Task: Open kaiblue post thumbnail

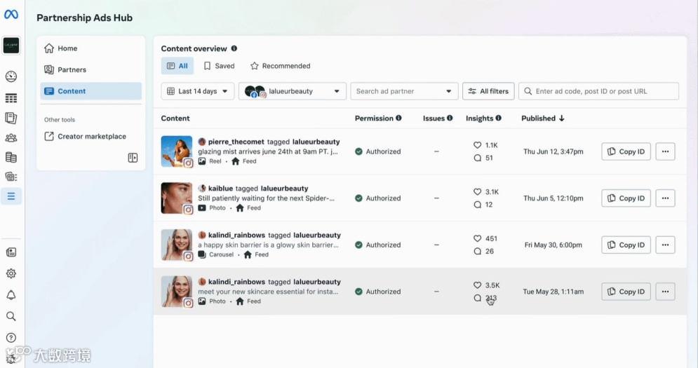Action: pyautogui.click(x=177, y=198)
